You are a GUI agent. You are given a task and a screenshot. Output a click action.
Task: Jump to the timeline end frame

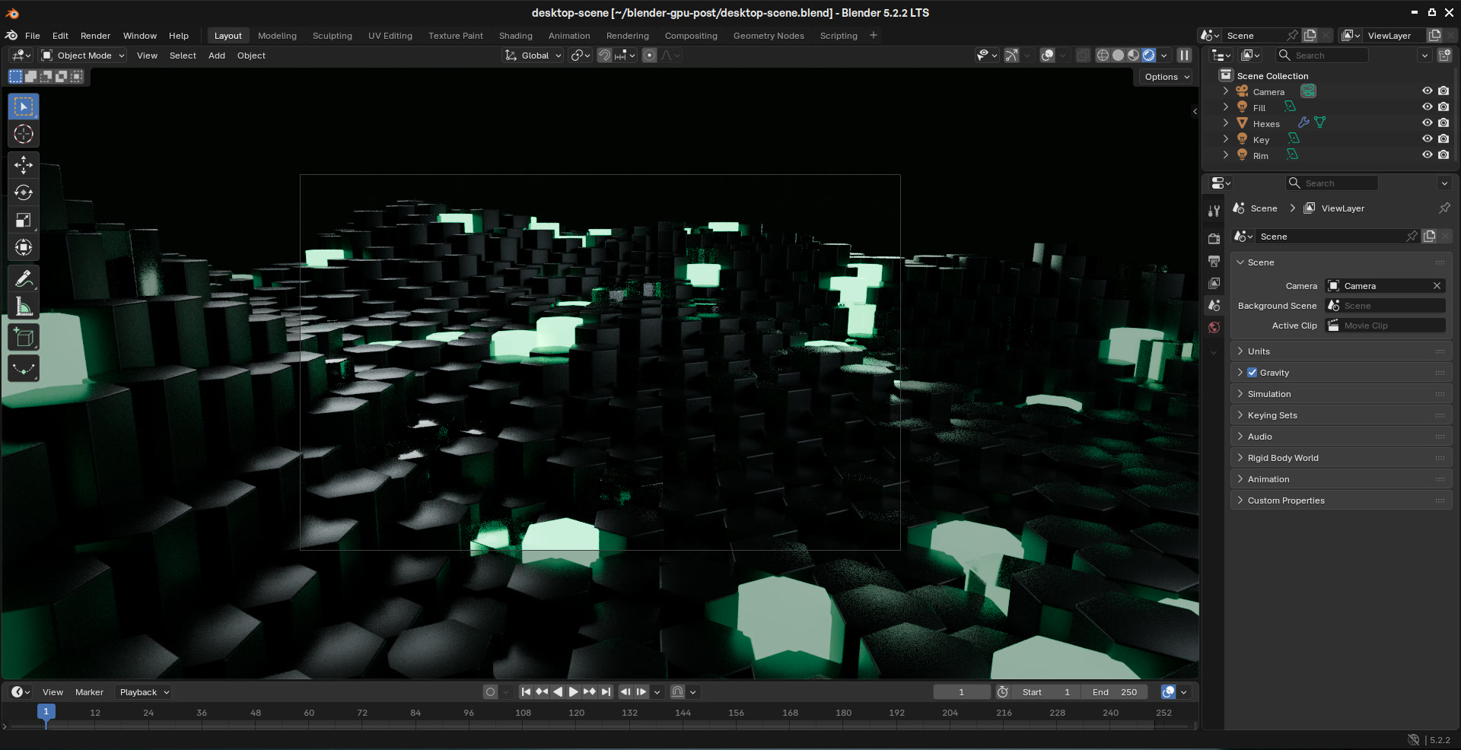606,692
